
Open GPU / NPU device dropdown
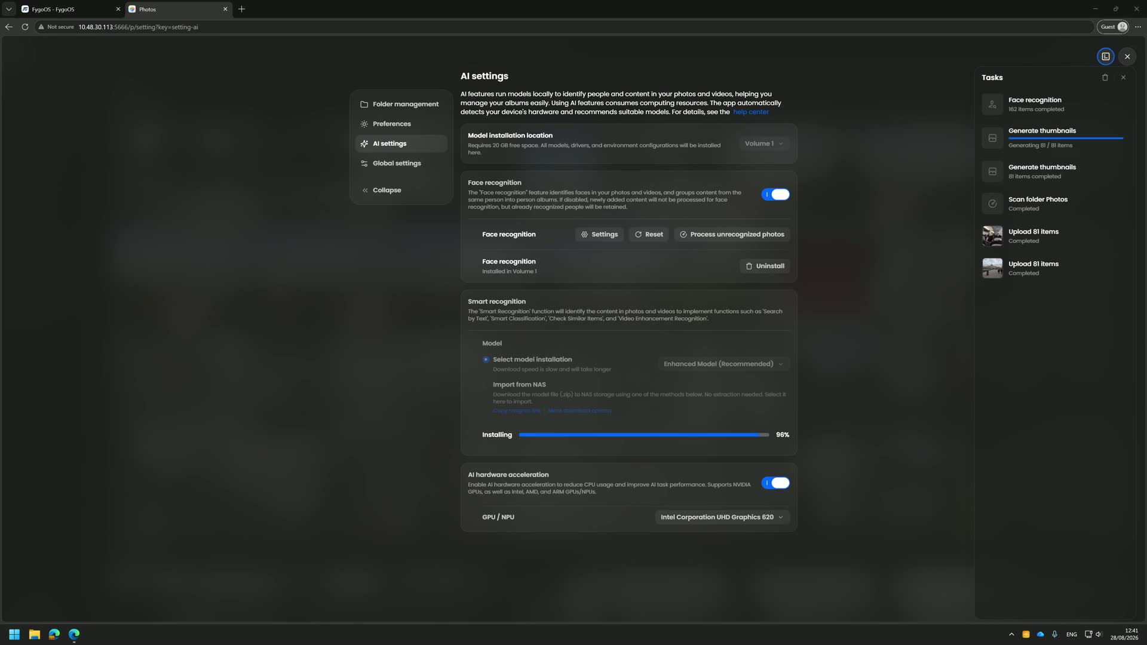[x=722, y=517]
